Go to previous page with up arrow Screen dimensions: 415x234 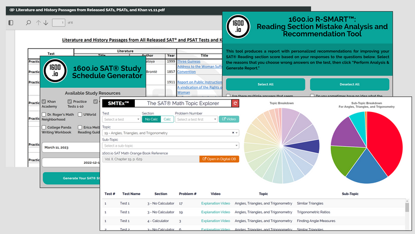(x=38, y=23)
